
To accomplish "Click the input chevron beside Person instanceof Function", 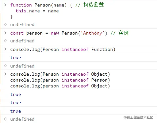I will click(5, 49).
